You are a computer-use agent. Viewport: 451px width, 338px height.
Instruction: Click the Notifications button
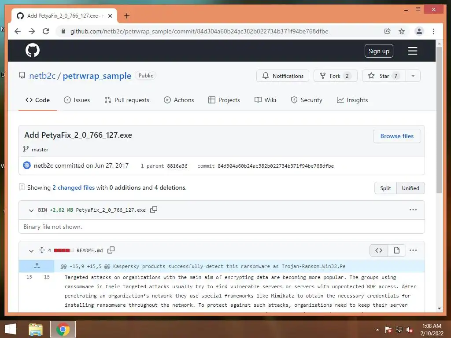point(283,76)
